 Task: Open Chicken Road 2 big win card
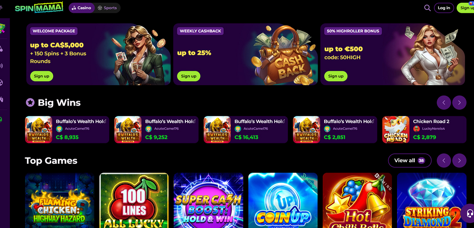[424, 130]
